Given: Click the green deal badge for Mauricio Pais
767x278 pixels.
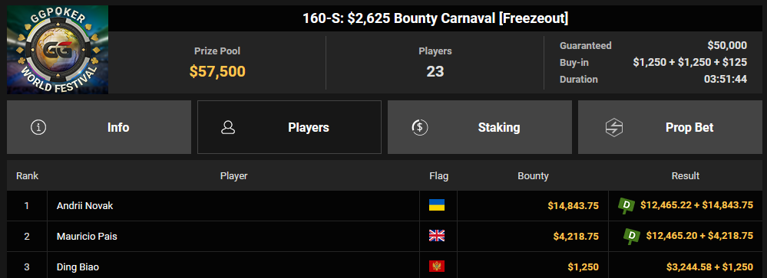Looking at the screenshot, I should 632,236.
